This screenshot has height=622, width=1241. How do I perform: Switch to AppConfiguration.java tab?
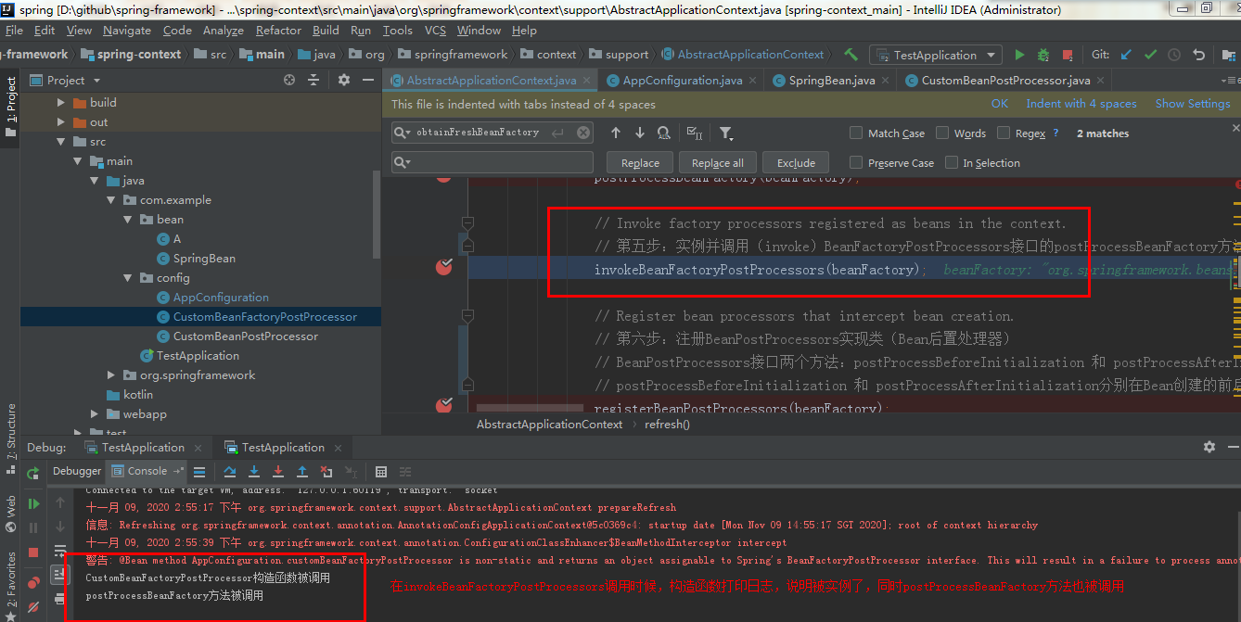[682, 81]
